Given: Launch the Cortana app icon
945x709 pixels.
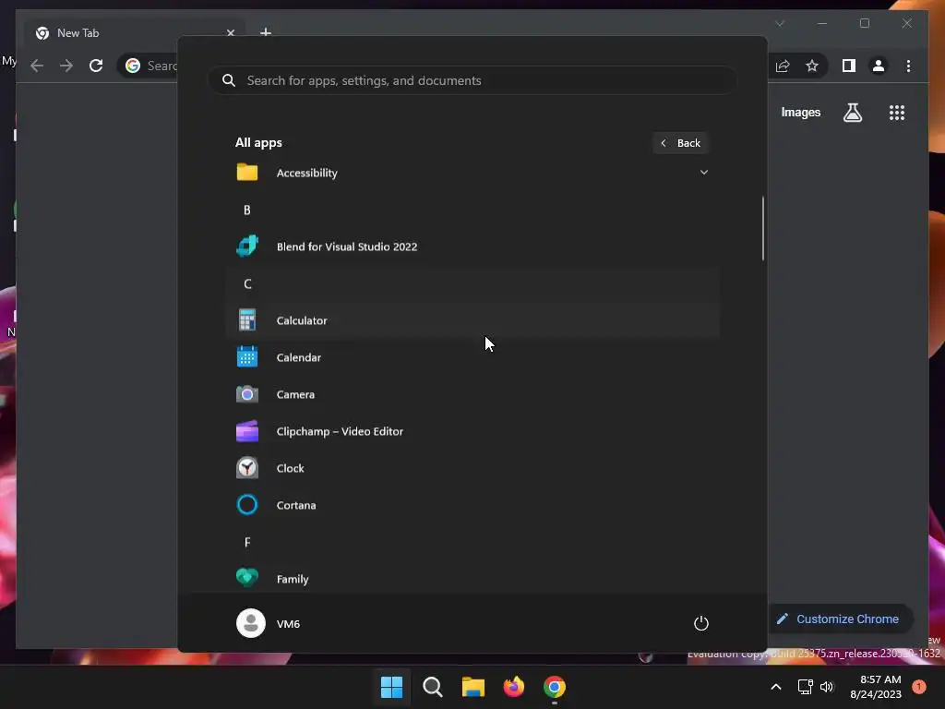Looking at the screenshot, I should (x=247, y=505).
